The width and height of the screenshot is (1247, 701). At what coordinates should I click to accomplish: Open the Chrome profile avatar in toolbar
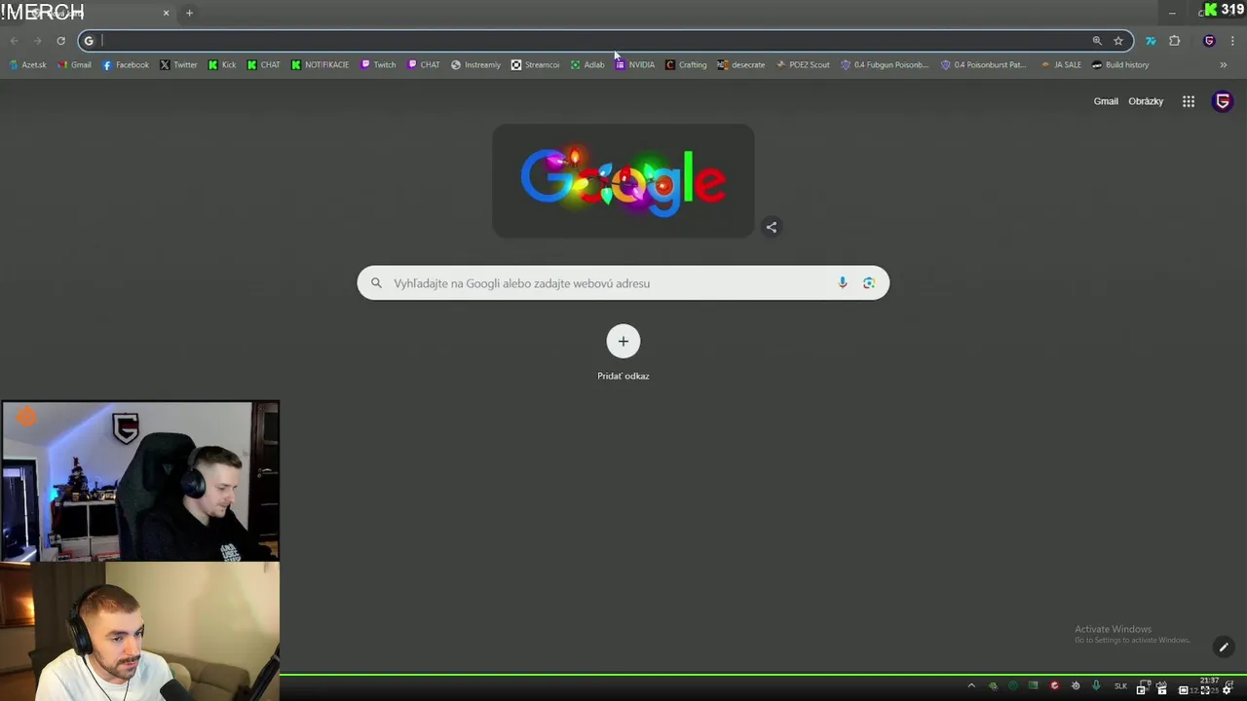coord(1209,41)
